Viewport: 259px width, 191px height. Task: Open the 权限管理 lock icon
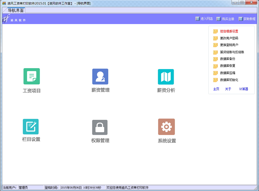(100, 127)
